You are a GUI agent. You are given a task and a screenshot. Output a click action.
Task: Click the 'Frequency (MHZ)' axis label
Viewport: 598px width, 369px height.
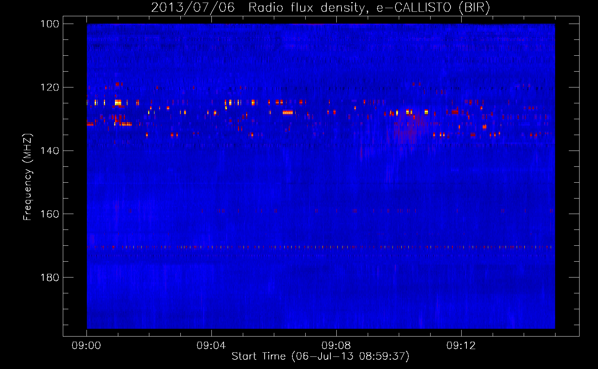(x=28, y=177)
